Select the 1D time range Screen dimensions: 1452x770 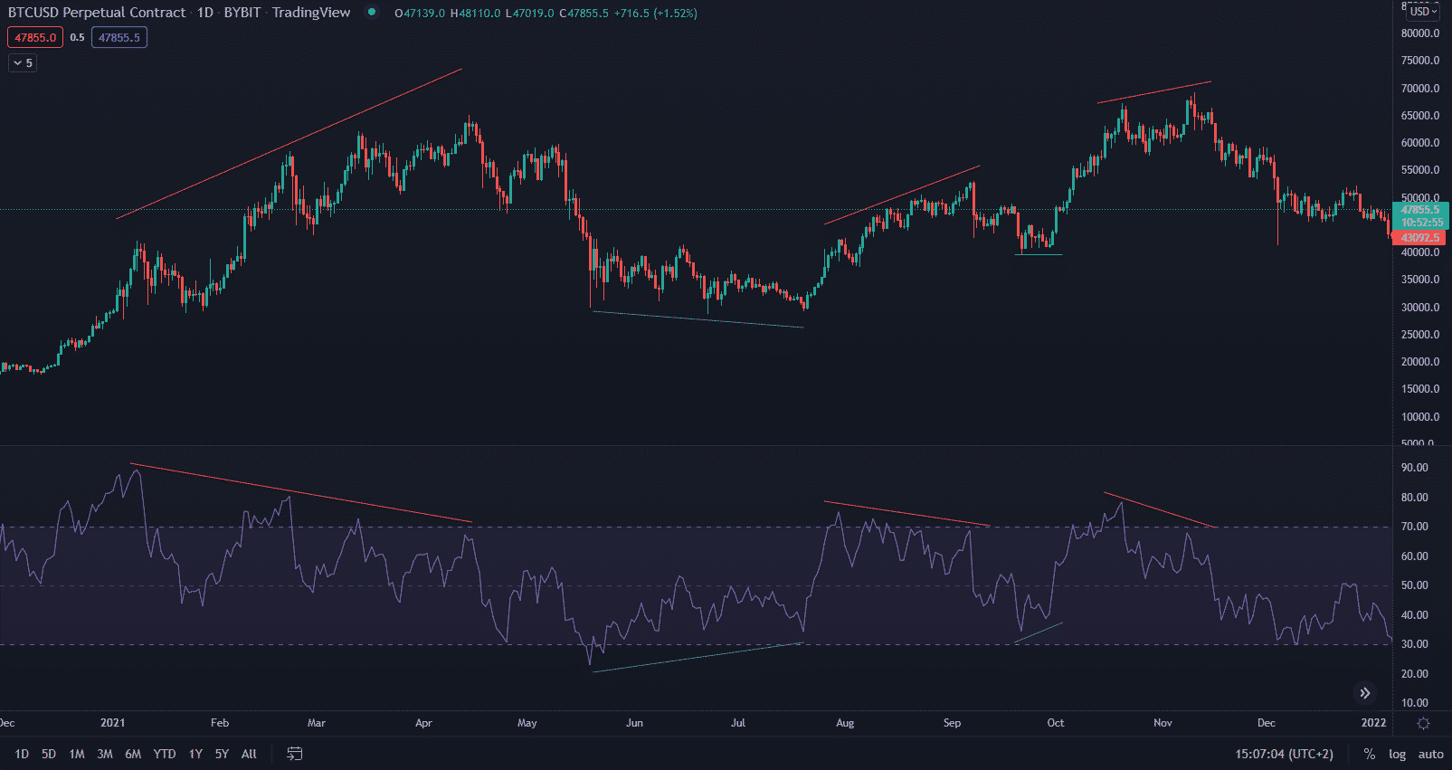pyautogui.click(x=22, y=754)
